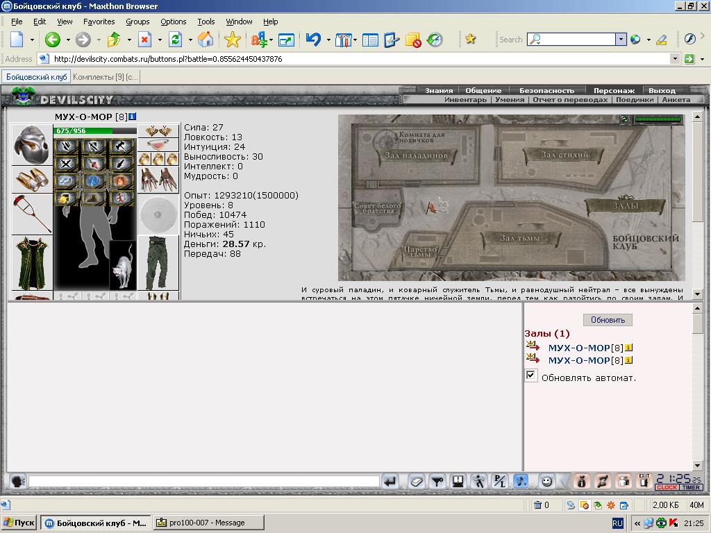Click the 'Обновить' button
Viewport: 711px width, 533px height.
[x=608, y=319]
